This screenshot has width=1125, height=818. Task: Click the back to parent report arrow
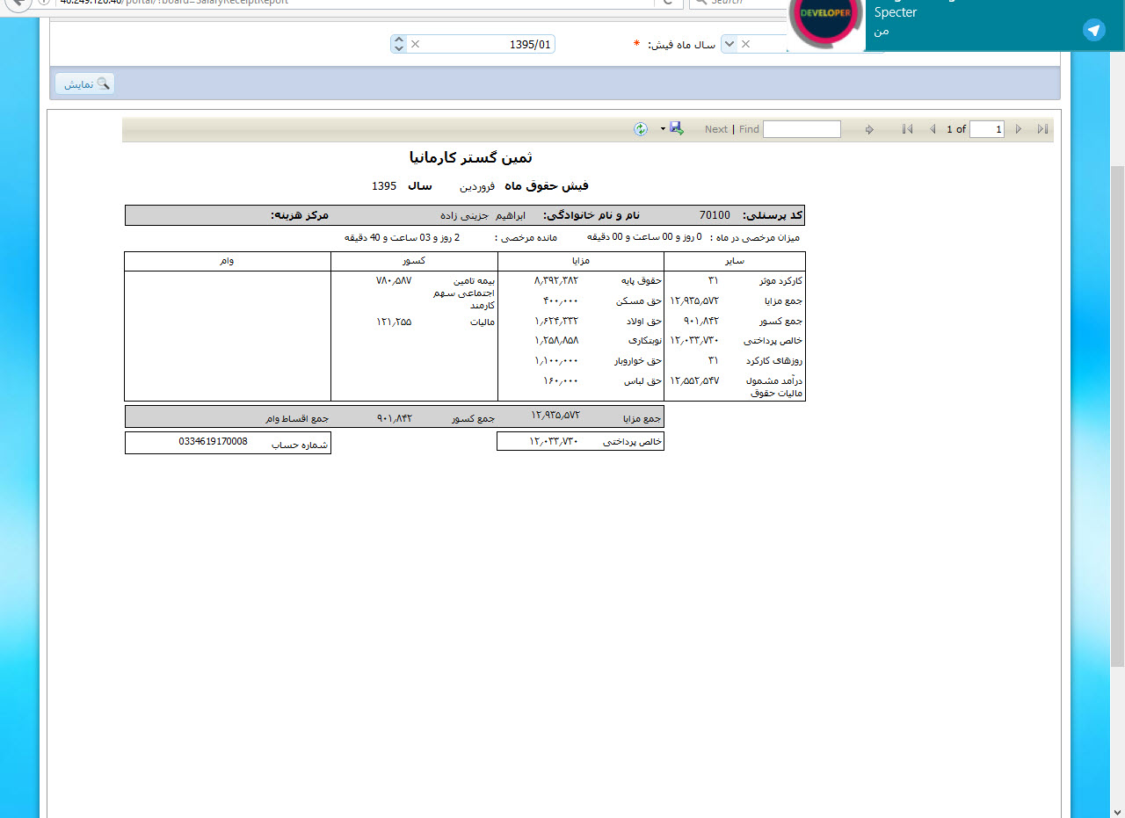[x=869, y=129]
